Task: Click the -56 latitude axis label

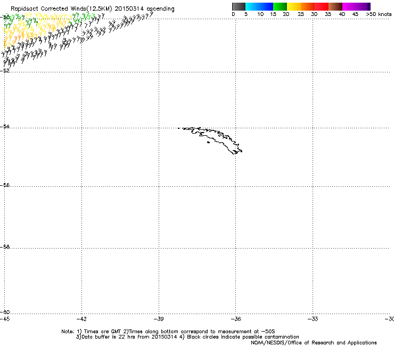Action: click(5, 185)
